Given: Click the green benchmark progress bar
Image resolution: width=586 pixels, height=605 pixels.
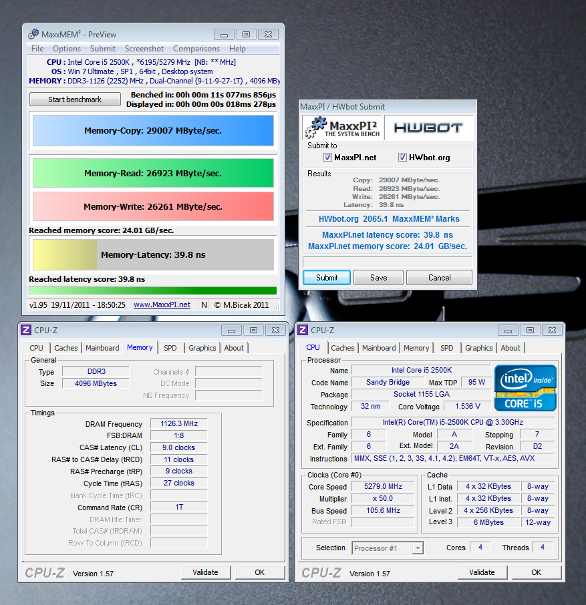Looking at the screenshot, I should click(x=153, y=290).
